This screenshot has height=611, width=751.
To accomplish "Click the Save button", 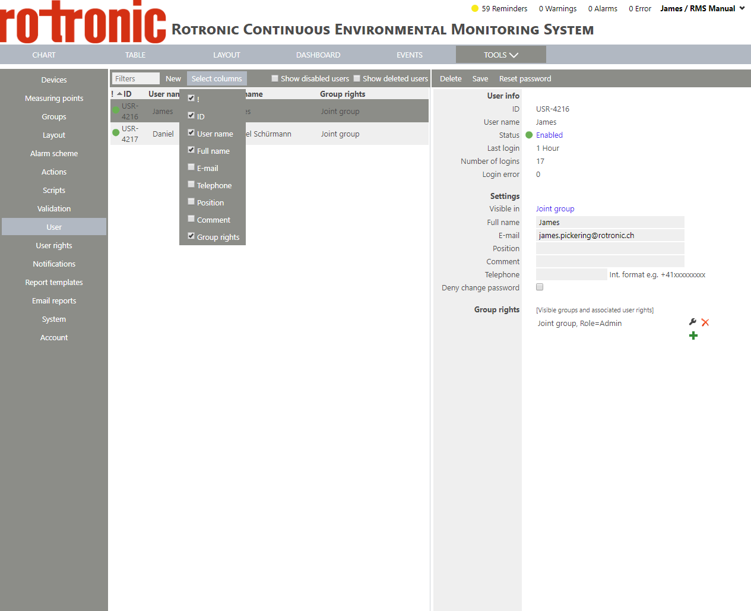I will [x=480, y=78].
